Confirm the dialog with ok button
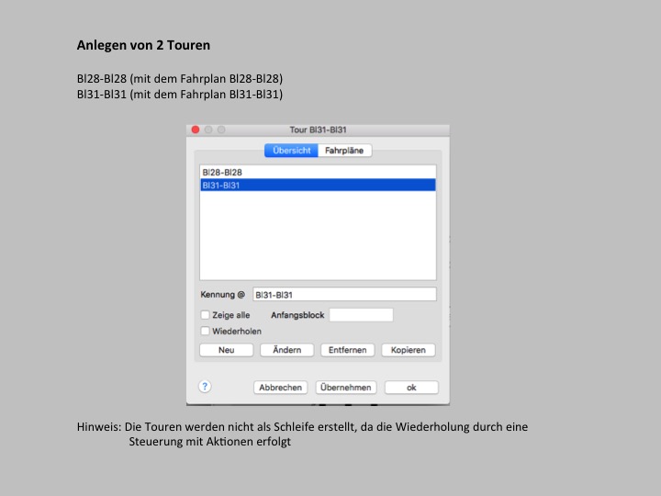This screenshot has height=496, width=661. [x=411, y=388]
